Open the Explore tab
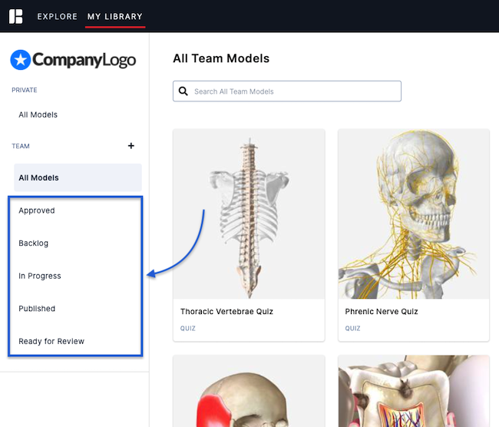Image resolution: width=499 pixels, height=427 pixels. [x=58, y=17]
